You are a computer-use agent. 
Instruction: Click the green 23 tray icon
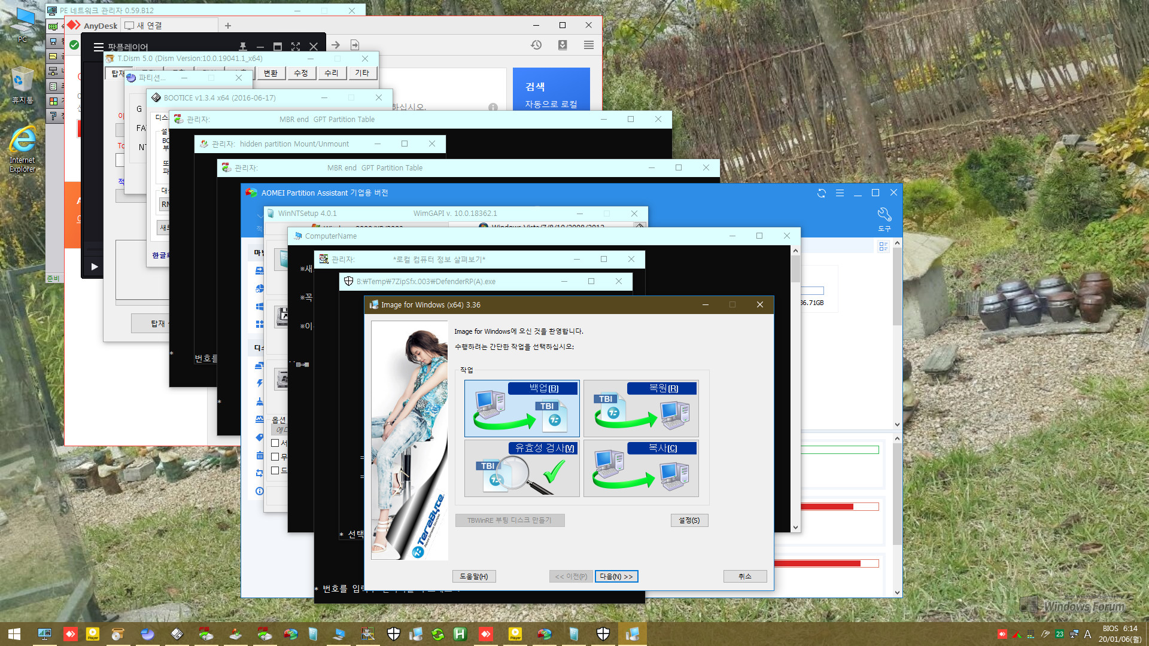[x=1060, y=634]
